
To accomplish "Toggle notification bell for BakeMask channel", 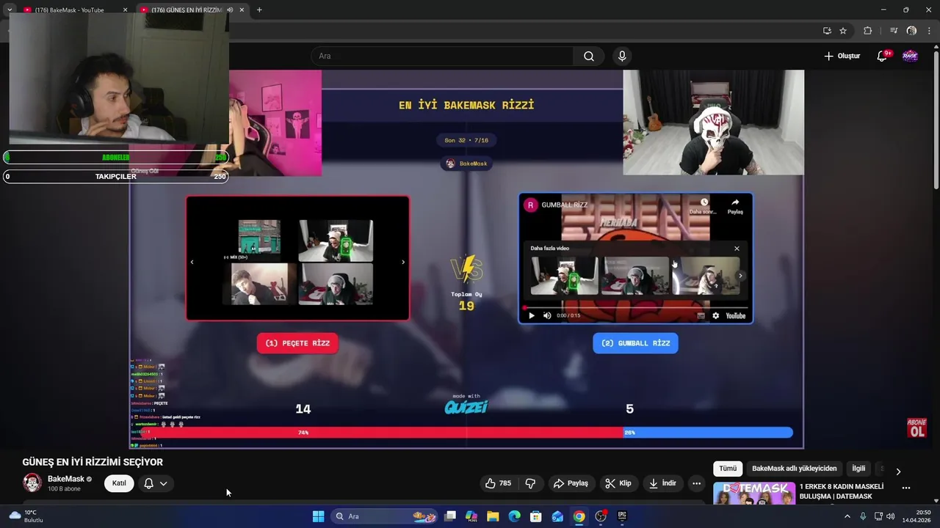I will point(148,483).
